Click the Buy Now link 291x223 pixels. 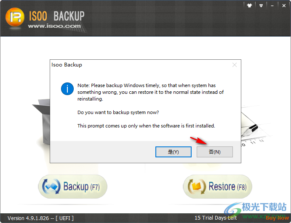[277, 218]
